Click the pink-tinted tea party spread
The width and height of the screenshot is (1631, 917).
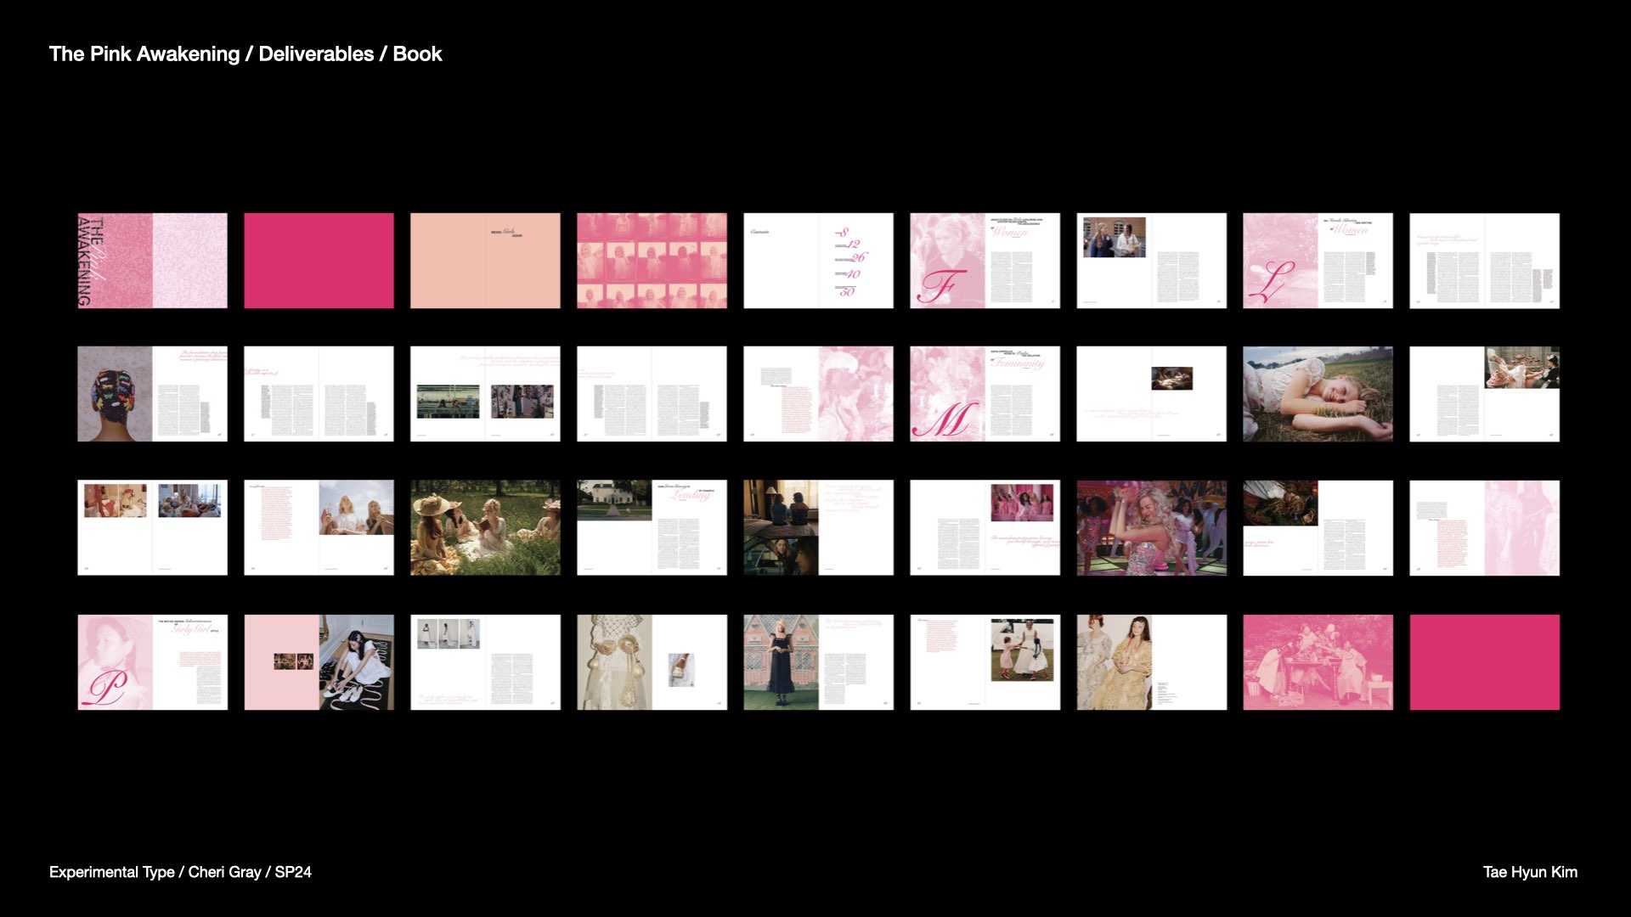1318,662
